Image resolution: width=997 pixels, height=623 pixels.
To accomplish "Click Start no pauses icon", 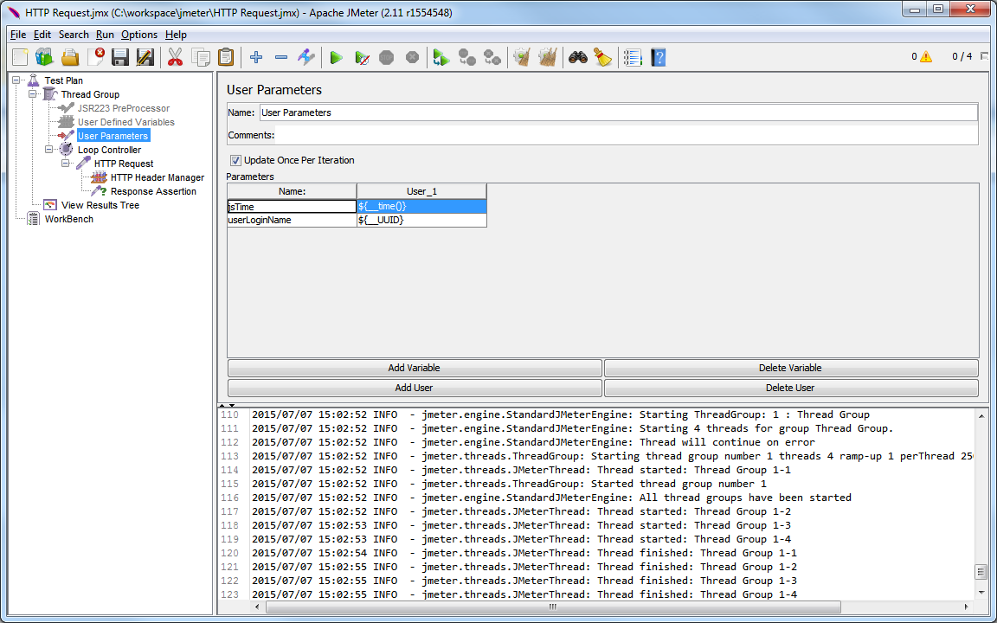I will click(x=362, y=57).
